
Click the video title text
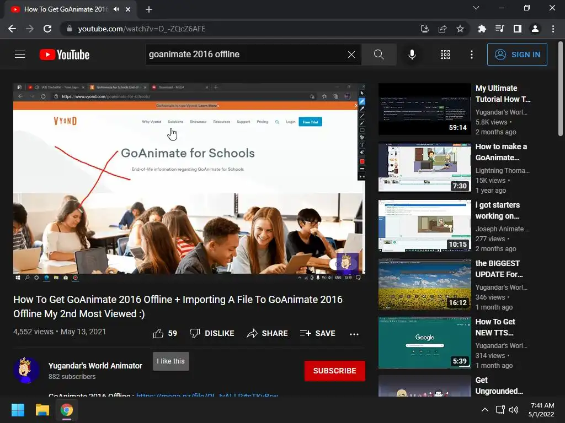pyautogui.click(x=178, y=306)
